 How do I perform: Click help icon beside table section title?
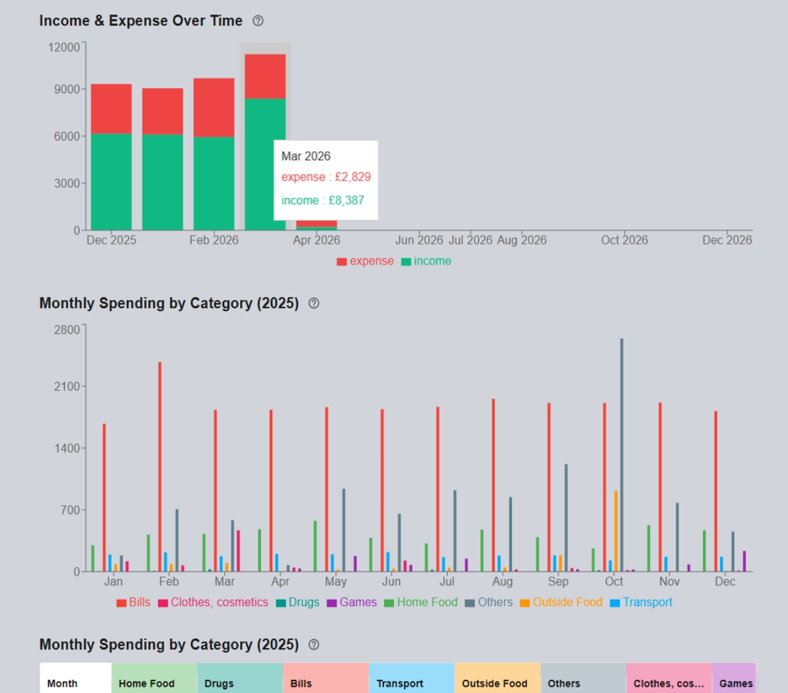pyautogui.click(x=314, y=645)
